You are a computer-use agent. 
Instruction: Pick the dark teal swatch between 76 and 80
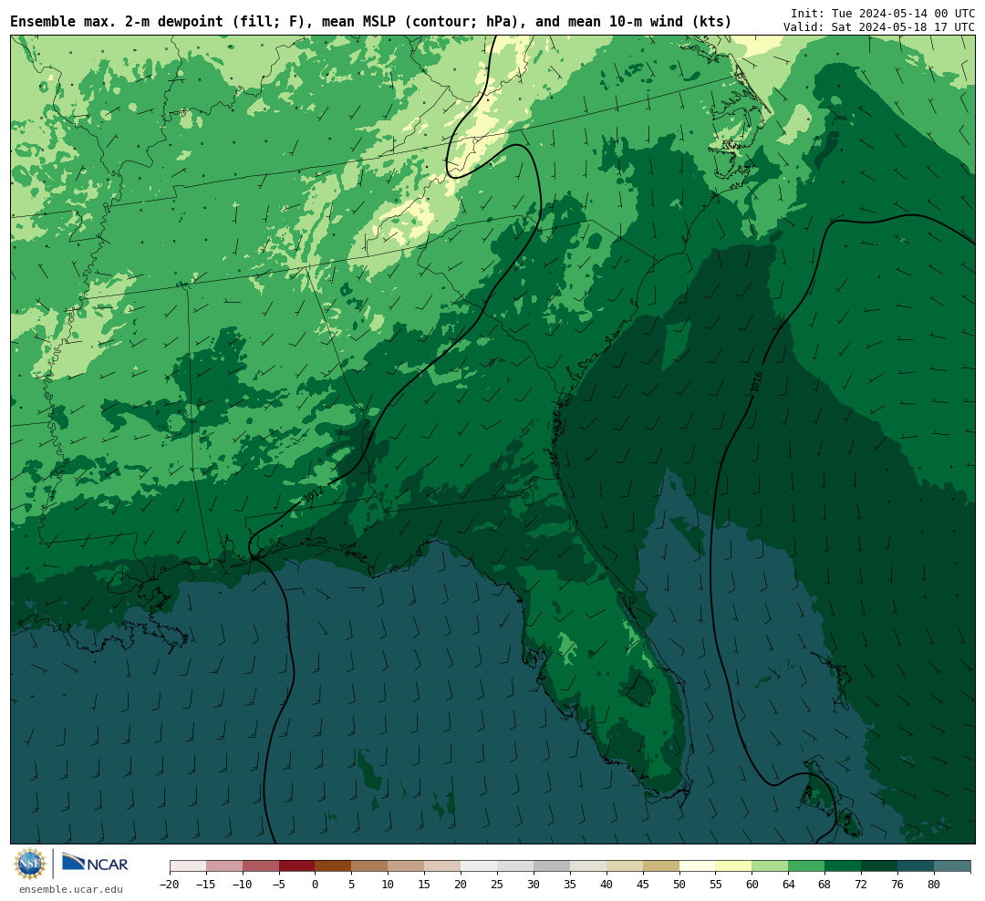tap(917, 867)
